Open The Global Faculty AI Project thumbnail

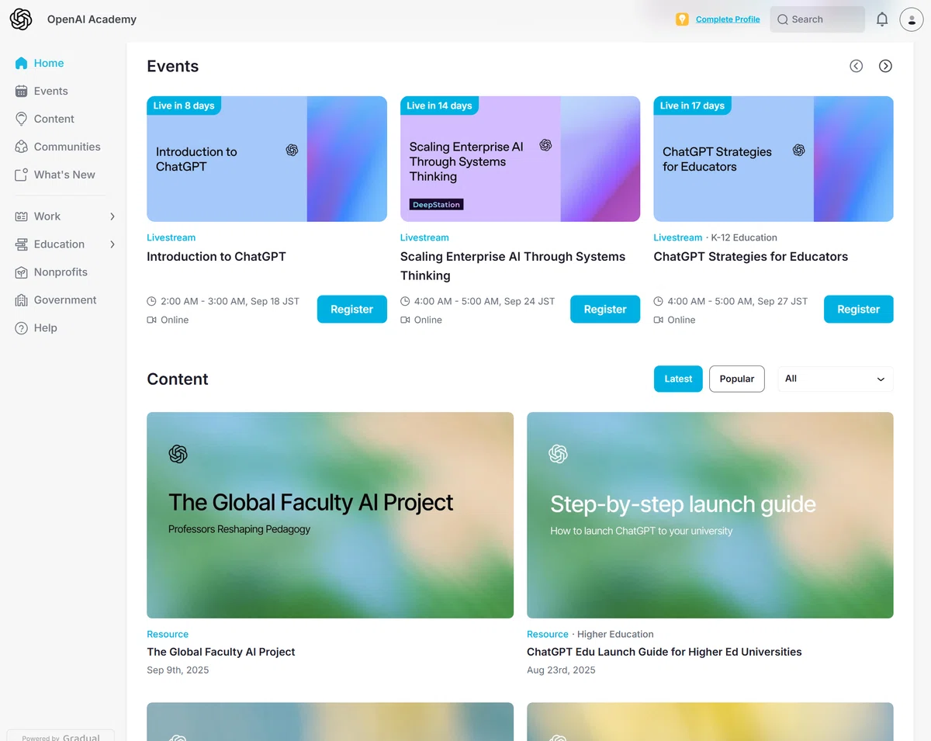[330, 515]
